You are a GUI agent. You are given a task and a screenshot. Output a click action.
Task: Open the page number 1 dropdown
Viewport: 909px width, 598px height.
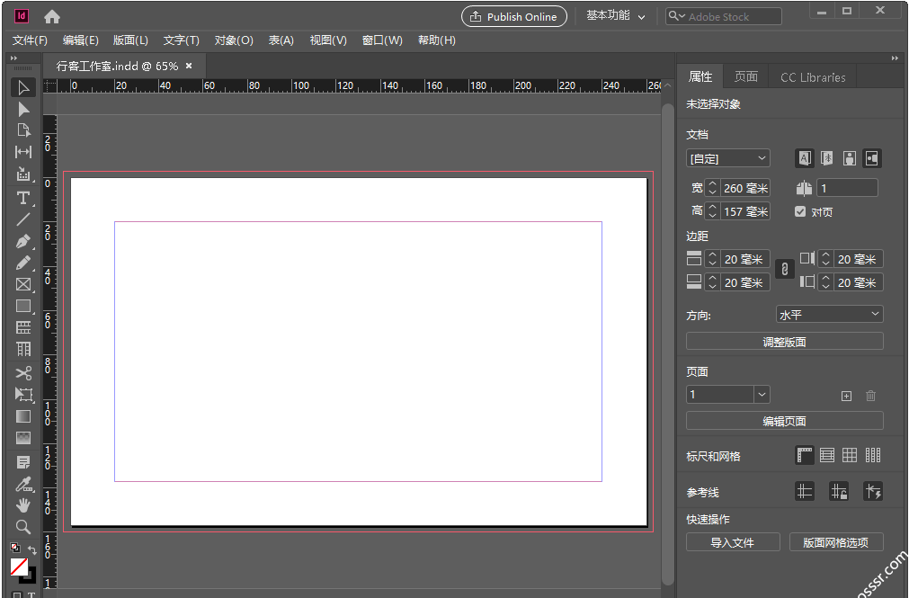tap(762, 395)
